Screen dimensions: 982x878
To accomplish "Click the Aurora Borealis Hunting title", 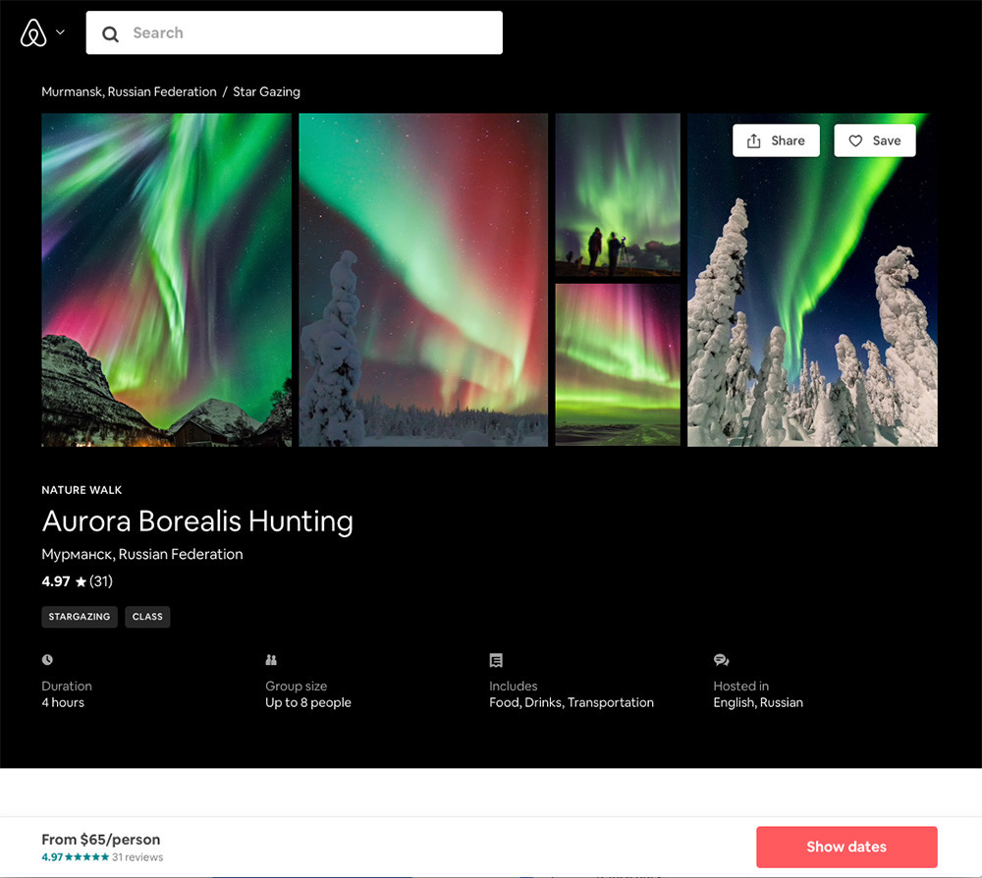I will [198, 521].
